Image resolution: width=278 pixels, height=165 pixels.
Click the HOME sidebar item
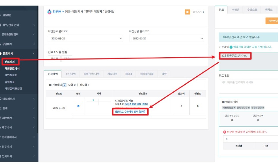click(x=7, y=15)
